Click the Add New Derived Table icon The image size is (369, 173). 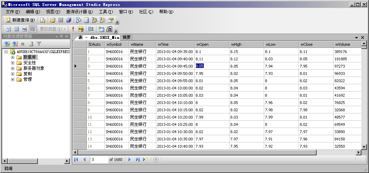[x=109, y=29]
